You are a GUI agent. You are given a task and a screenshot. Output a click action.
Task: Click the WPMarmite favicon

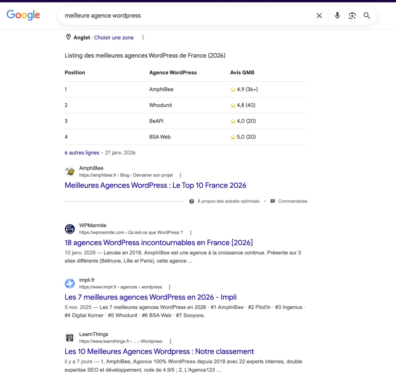[70, 229]
